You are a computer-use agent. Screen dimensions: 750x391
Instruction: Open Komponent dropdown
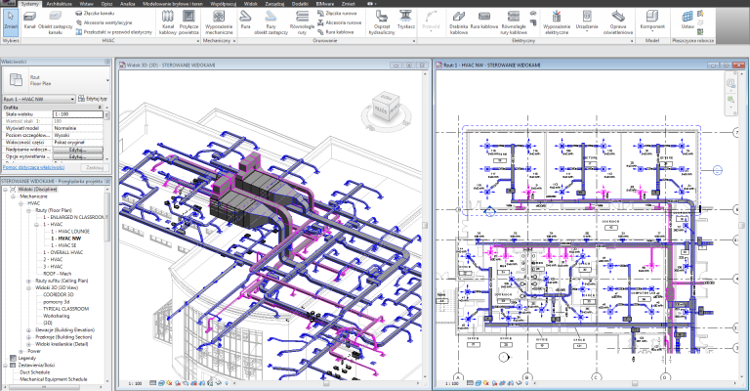tap(652, 22)
